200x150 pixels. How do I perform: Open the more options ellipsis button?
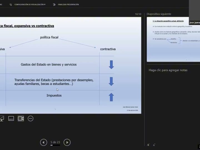pyautogui.click(x=31, y=119)
